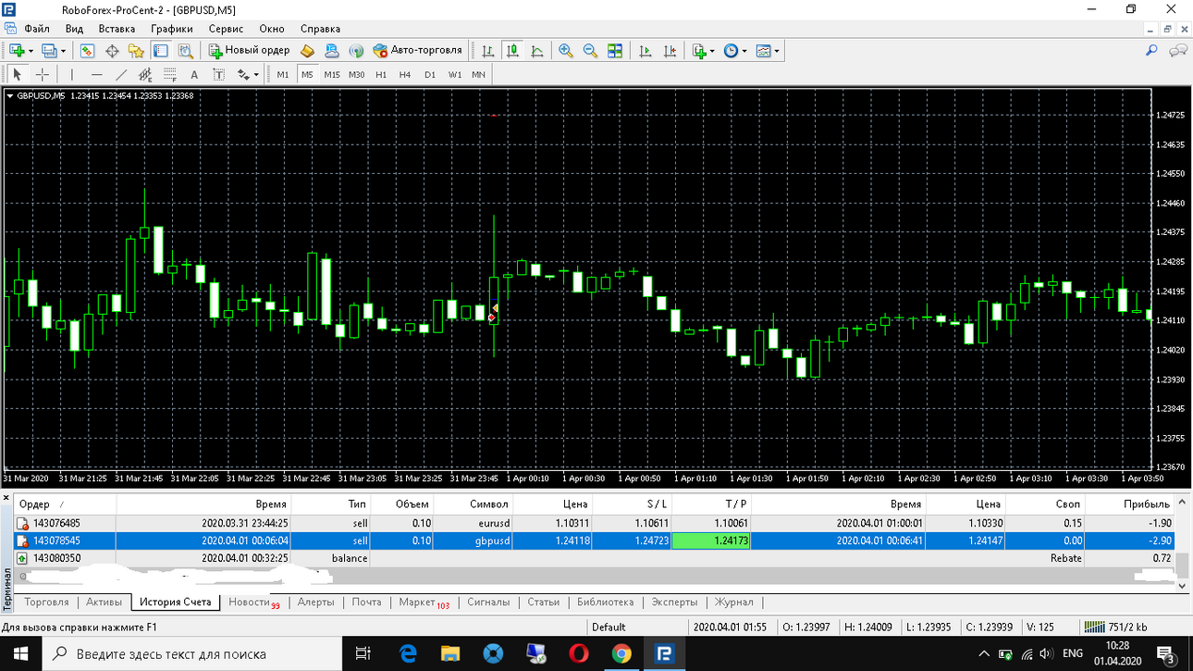This screenshot has height=671, width=1193.
Task: Switch timeframe to D1
Action: coord(430,74)
